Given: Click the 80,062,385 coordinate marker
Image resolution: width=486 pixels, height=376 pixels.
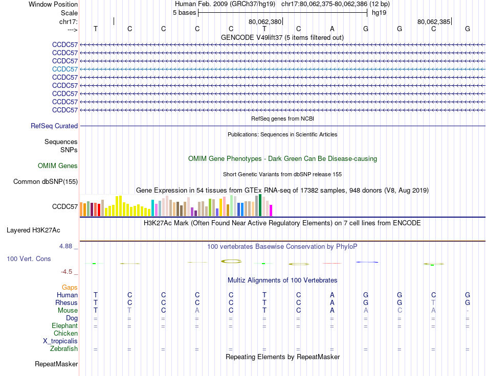Looking at the screenshot, I should 434,21.
